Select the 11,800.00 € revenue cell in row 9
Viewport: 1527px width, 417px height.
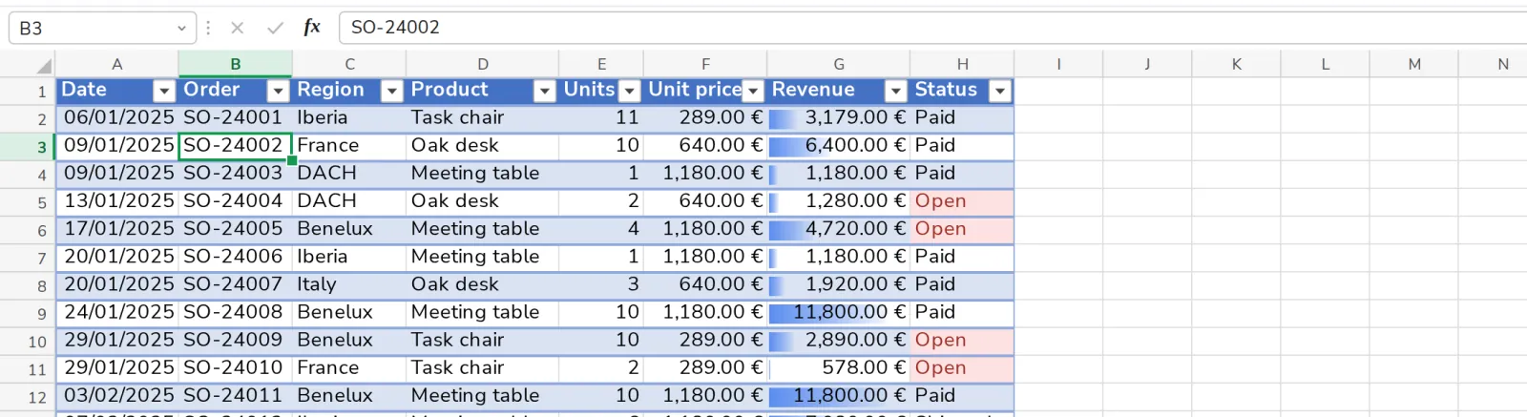click(x=838, y=312)
